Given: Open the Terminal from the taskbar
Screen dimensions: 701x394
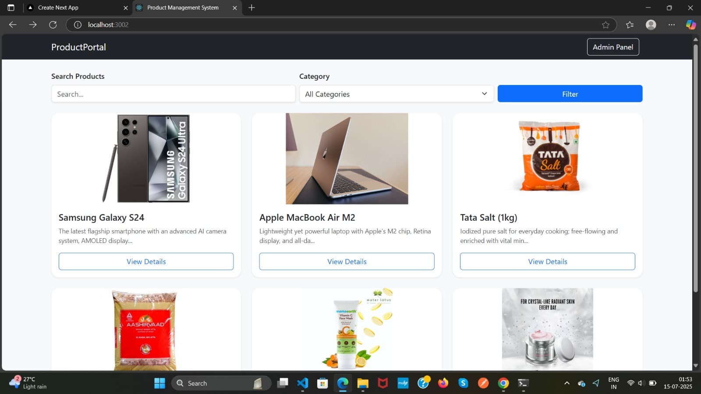Looking at the screenshot, I should pos(523,383).
